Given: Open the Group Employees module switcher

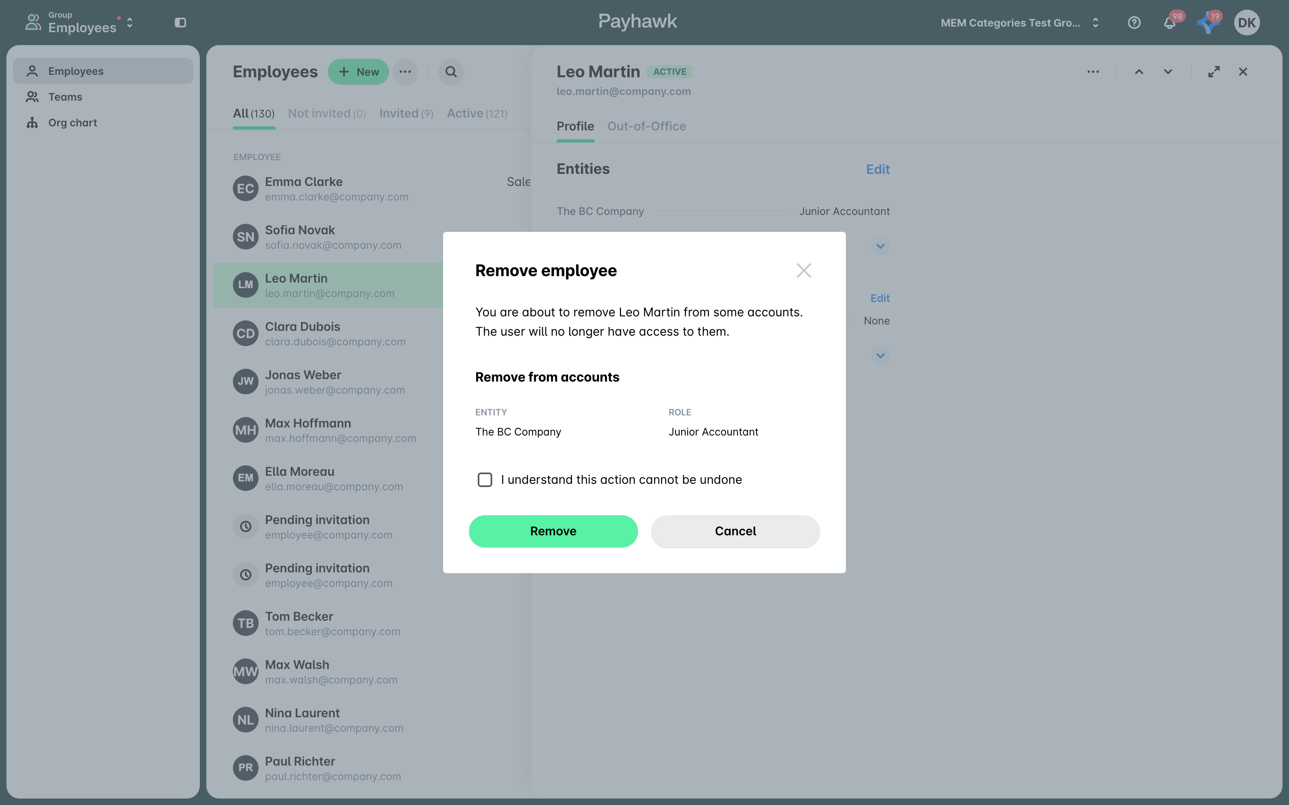Looking at the screenshot, I should pyautogui.click(x=79, y=23).
